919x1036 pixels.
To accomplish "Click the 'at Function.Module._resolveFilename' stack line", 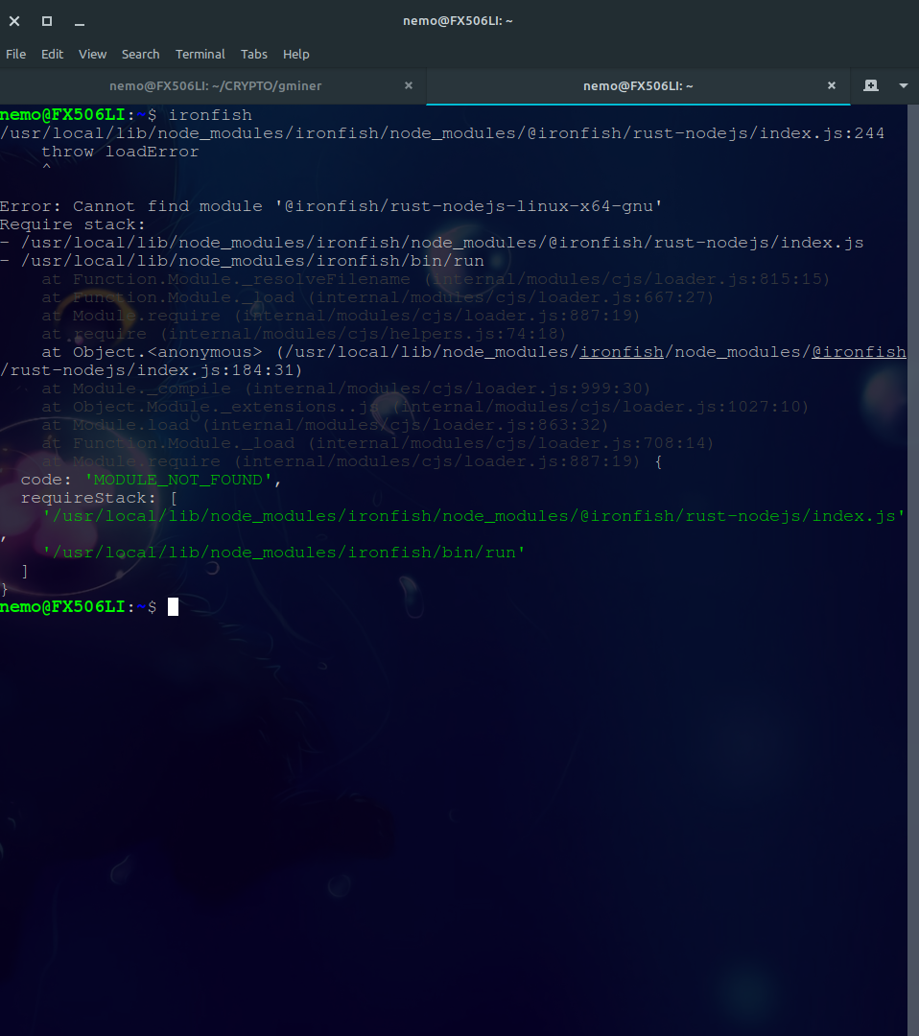I will coord(436,279).
